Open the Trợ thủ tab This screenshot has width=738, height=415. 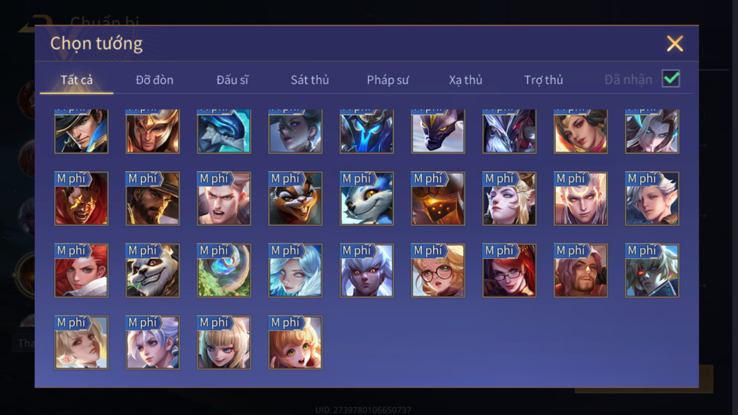[x=544, y=80]
